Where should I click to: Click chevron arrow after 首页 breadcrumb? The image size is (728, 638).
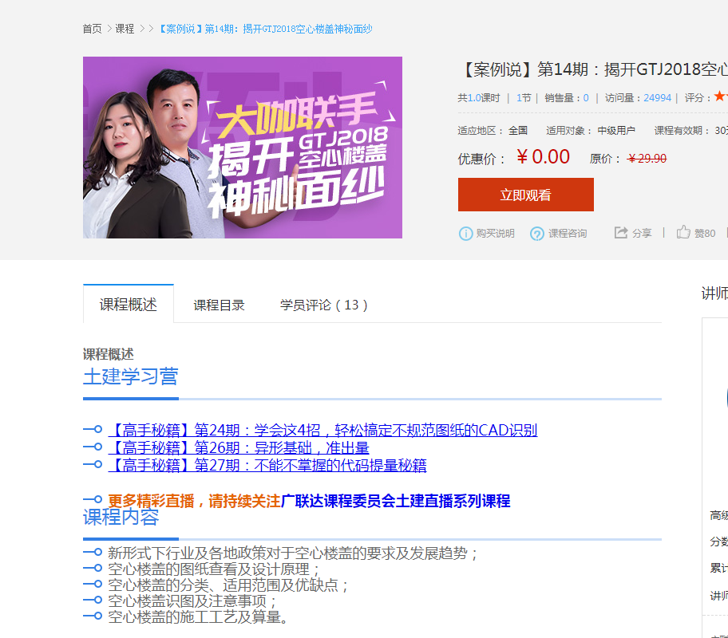pyautogui.click(x=109, y=29)
